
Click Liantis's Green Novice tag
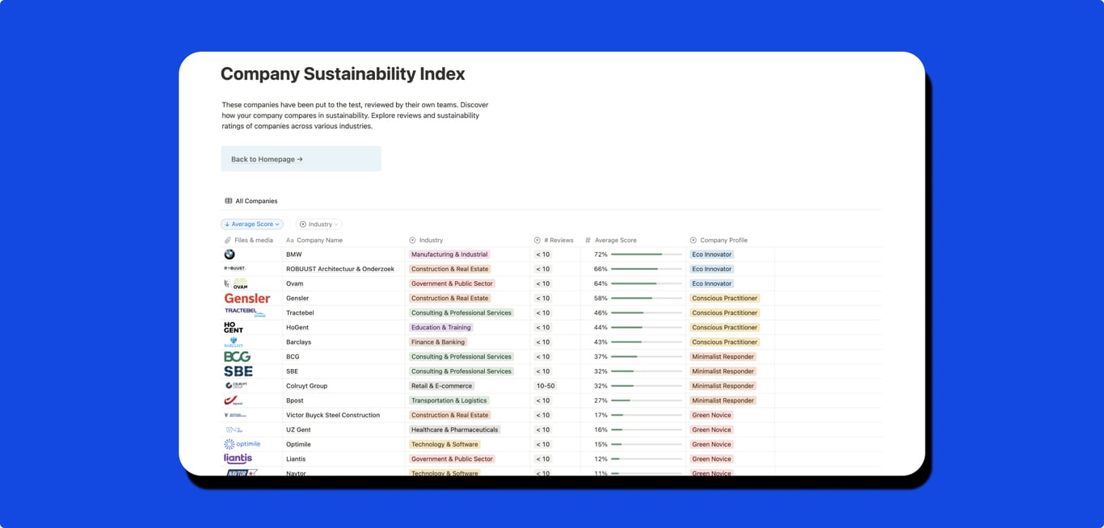[712, 459]
